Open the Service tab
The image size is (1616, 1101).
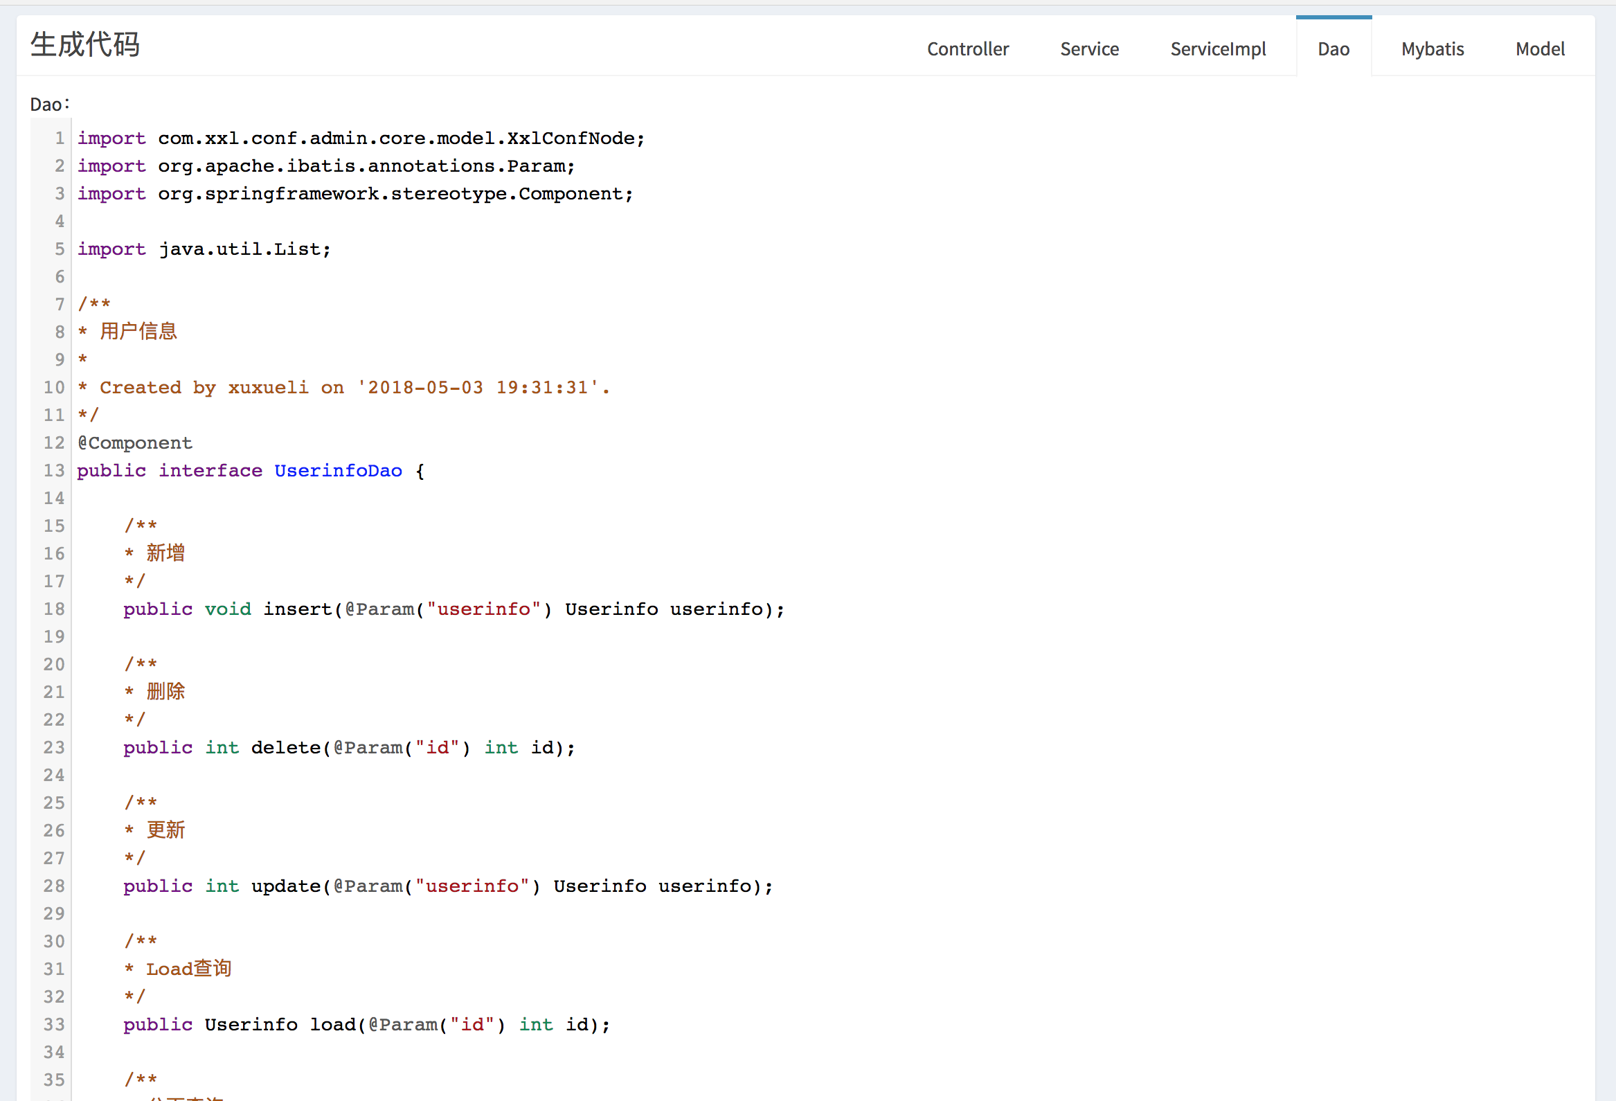(1089, 48)
